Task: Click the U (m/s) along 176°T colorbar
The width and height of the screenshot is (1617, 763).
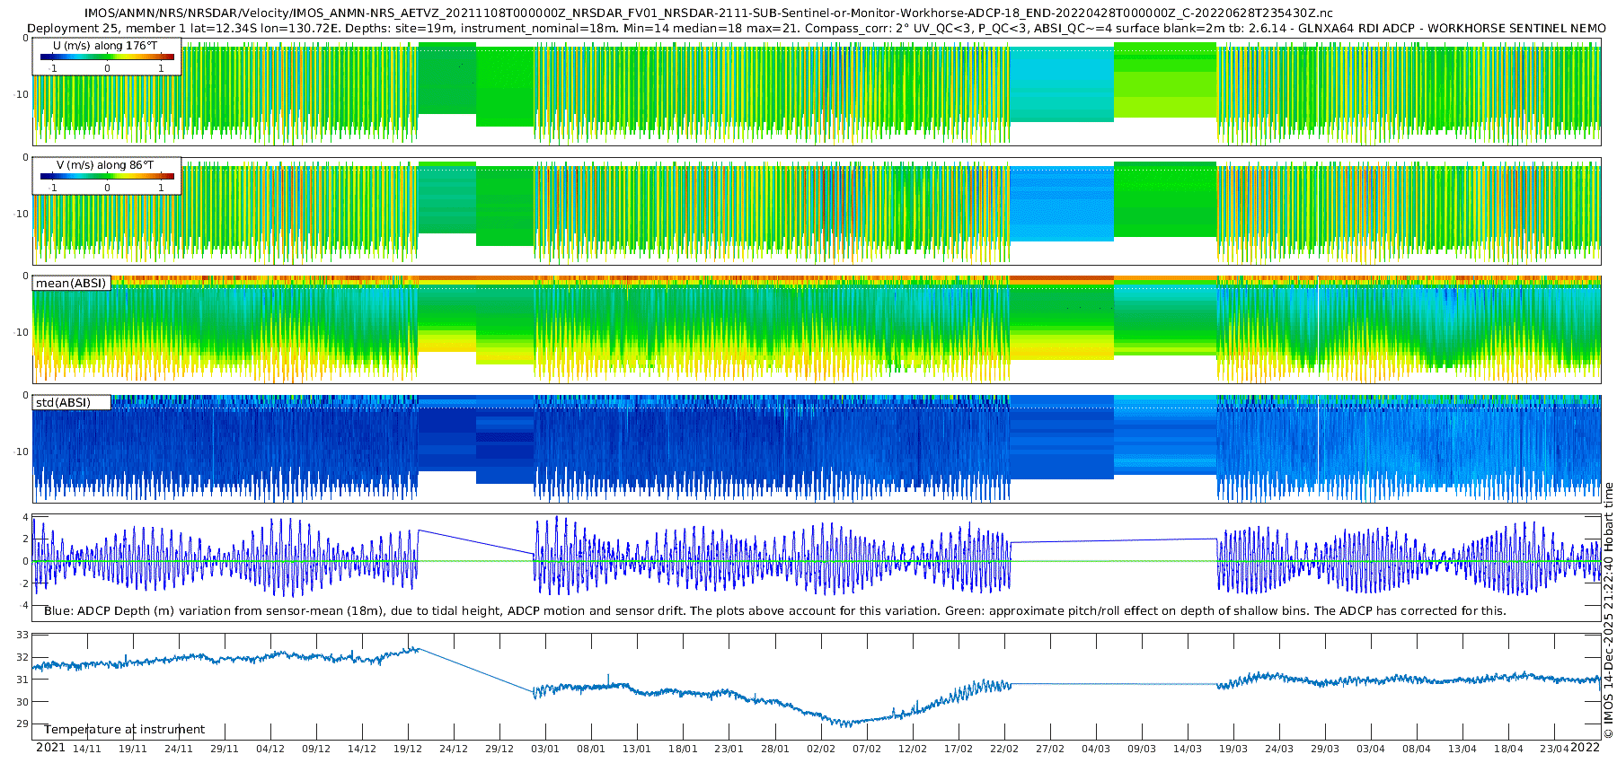Action: (107, 57)
